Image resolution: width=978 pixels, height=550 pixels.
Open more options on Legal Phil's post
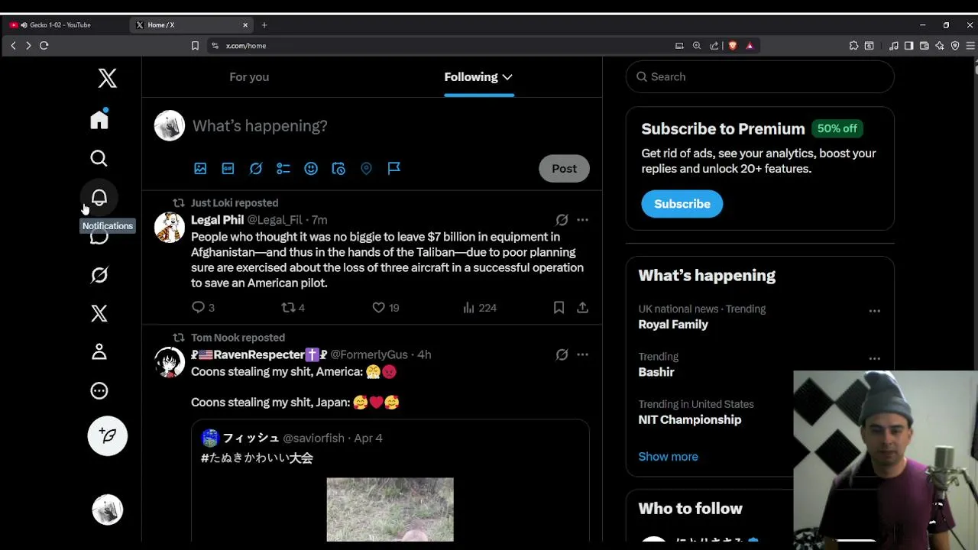(582, 220)
